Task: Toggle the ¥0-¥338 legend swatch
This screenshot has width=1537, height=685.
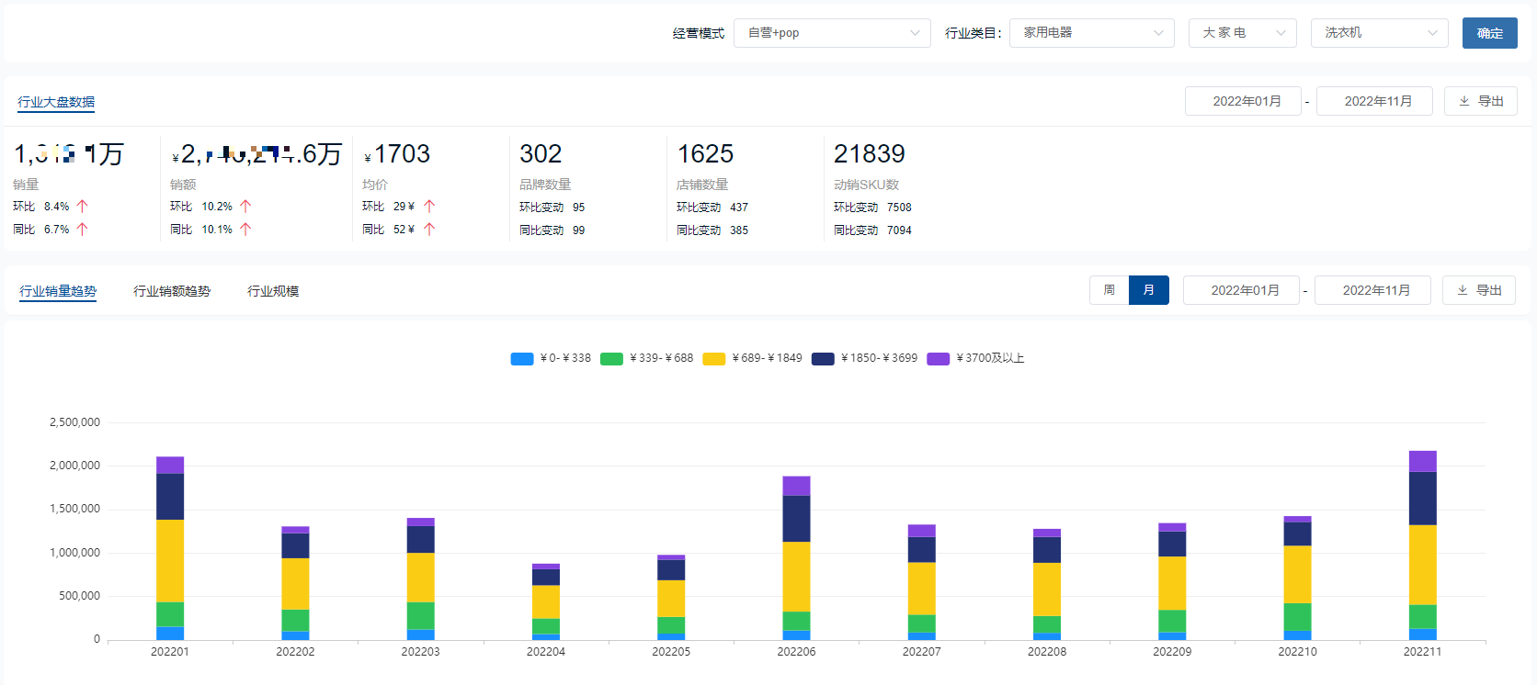Action: 522,359
